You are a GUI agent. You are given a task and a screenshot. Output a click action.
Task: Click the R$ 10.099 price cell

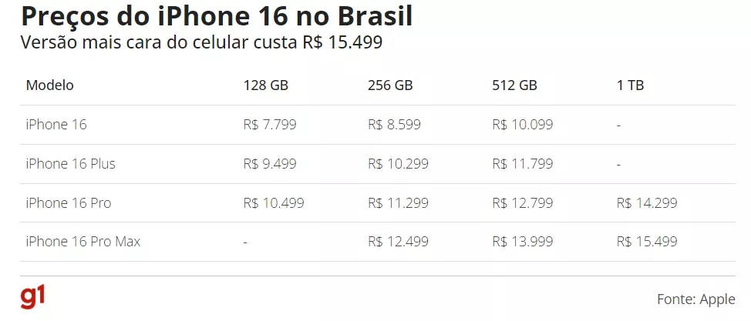(523, 125)
